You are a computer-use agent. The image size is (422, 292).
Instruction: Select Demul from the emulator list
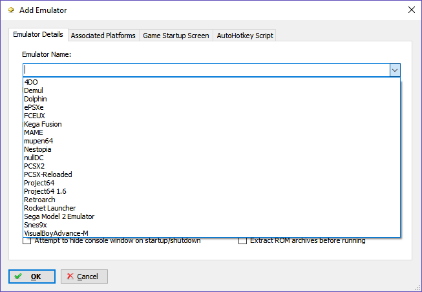[211, 90]
